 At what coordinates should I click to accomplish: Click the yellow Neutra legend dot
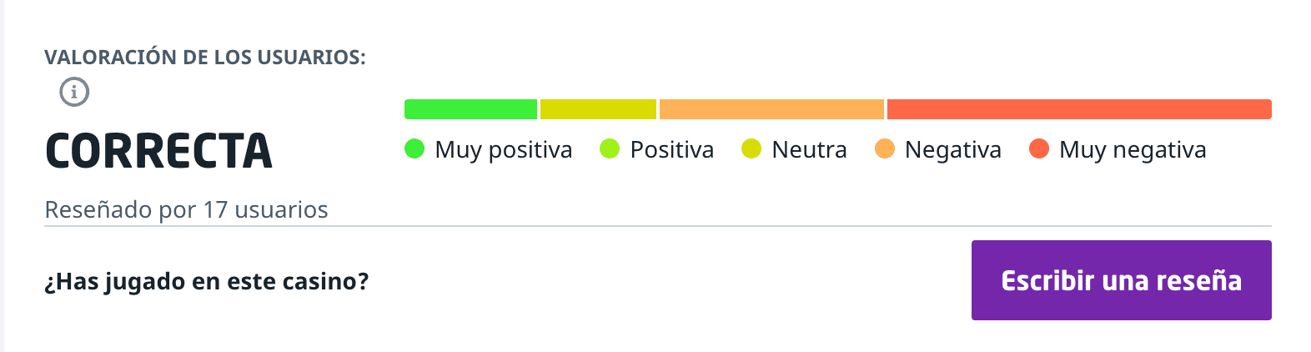(x=751, y=148)
